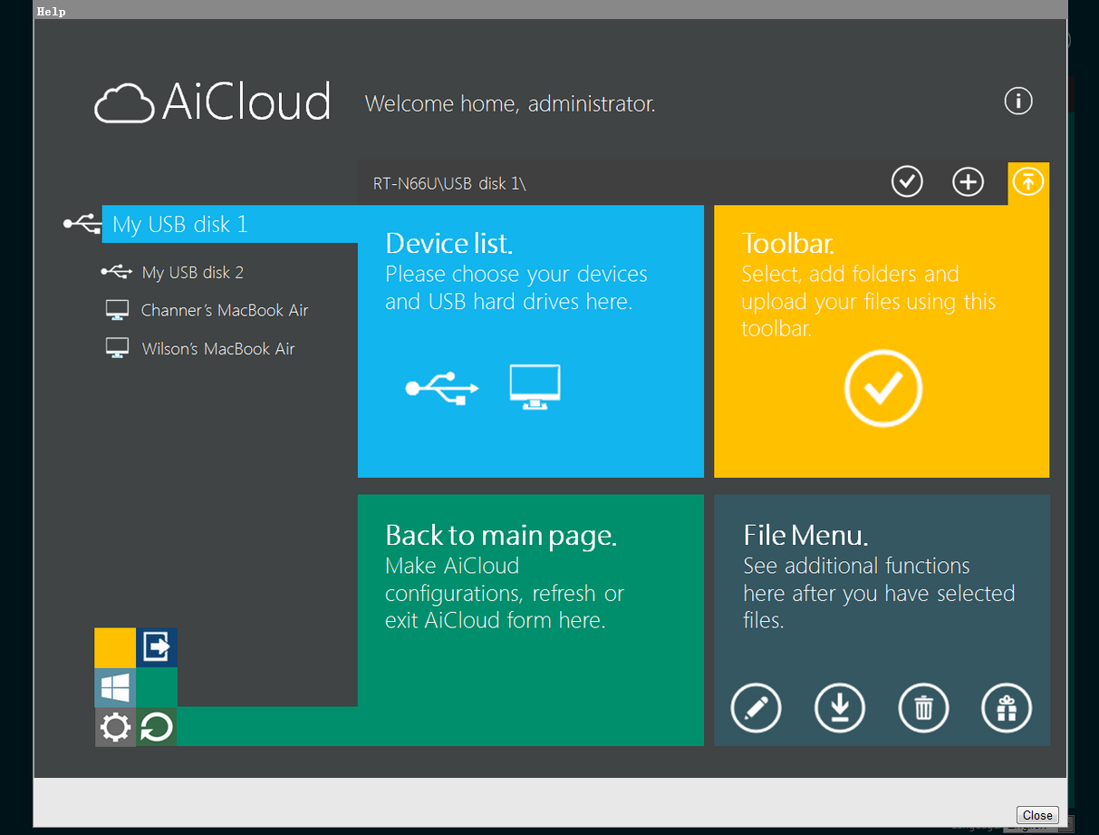Open the Help menu

click(x=51, y=12)
